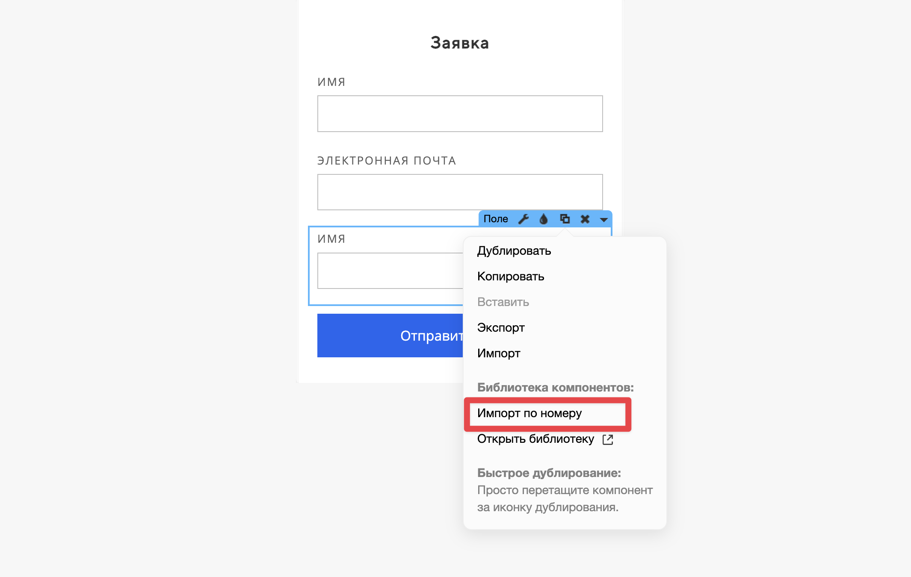Image resolution: width=911 pixels, height=577 pixels.
Task: Focus the Электронная почта input field
Action: (x=460, y=192)
